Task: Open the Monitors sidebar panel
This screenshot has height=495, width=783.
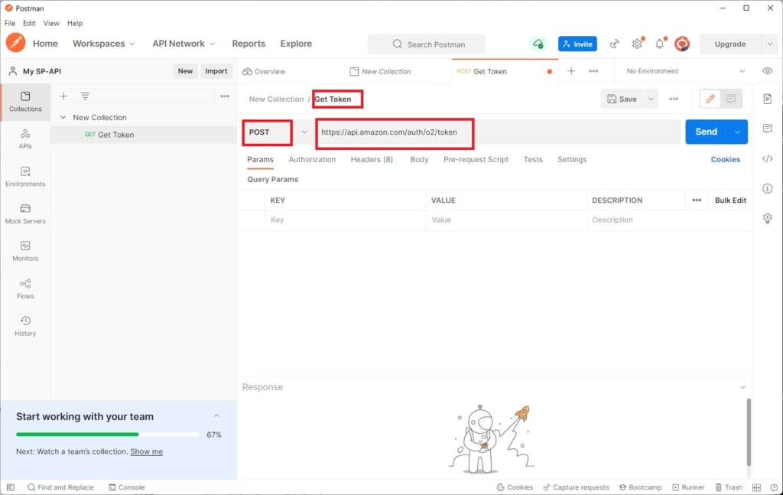Action: [x=25, y=251]
